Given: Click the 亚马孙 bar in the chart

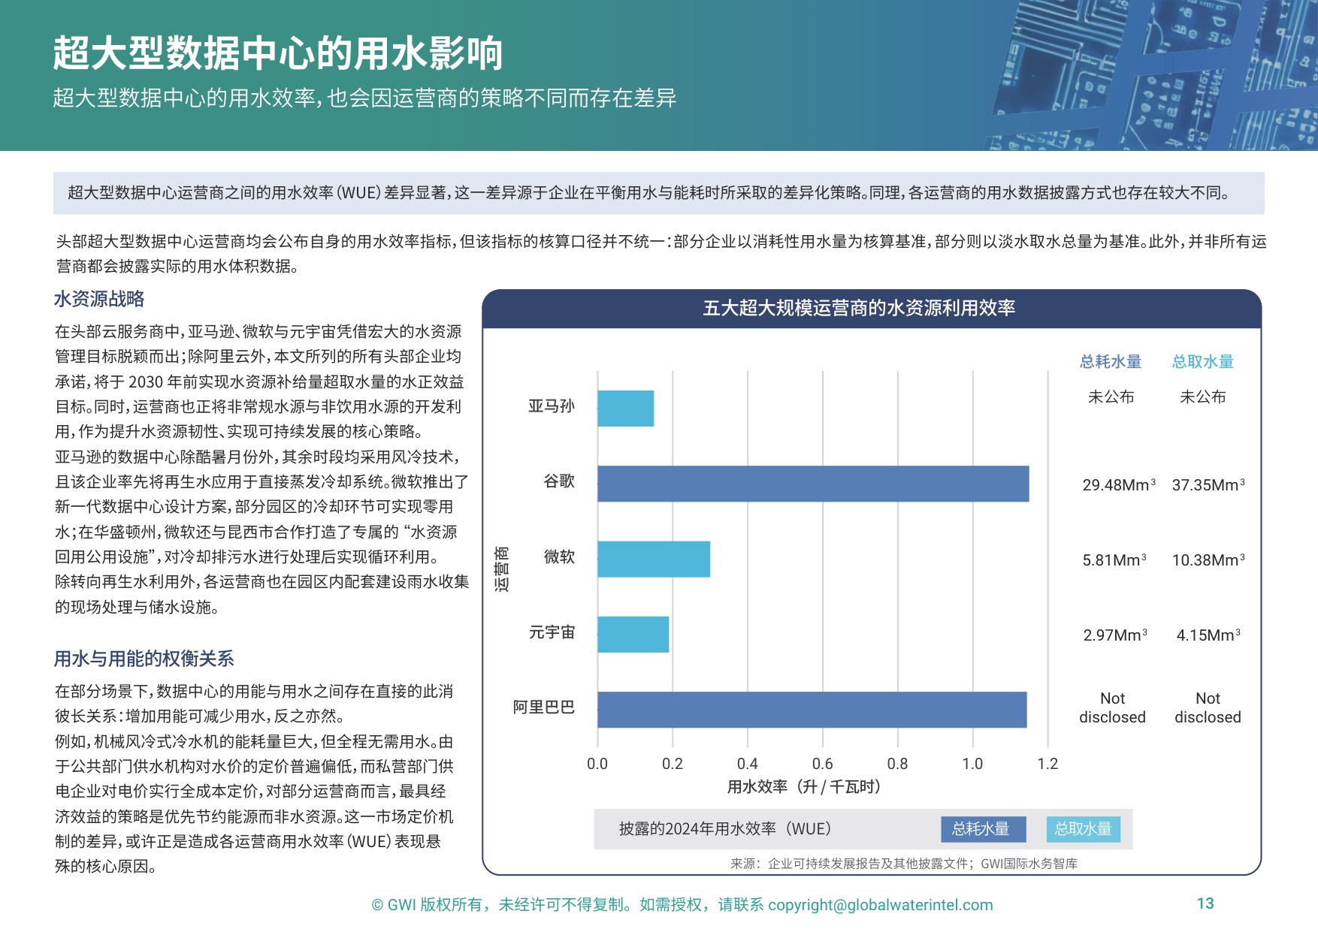Looking at the screenshot, I should pyautogui.click(x=624, y=407).
